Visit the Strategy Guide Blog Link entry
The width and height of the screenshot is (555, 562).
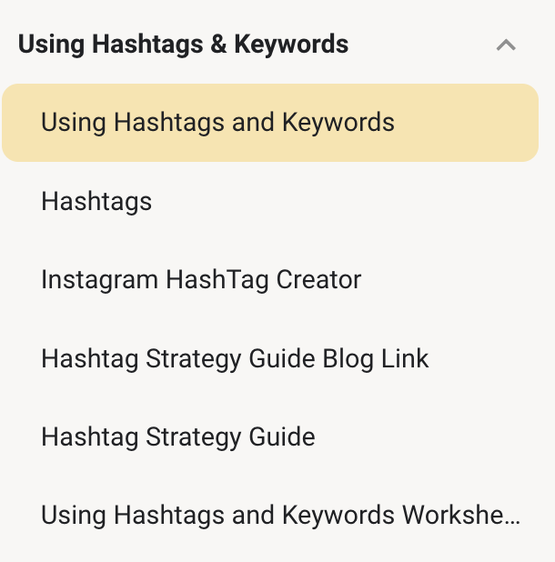click(x=235, y=358)
